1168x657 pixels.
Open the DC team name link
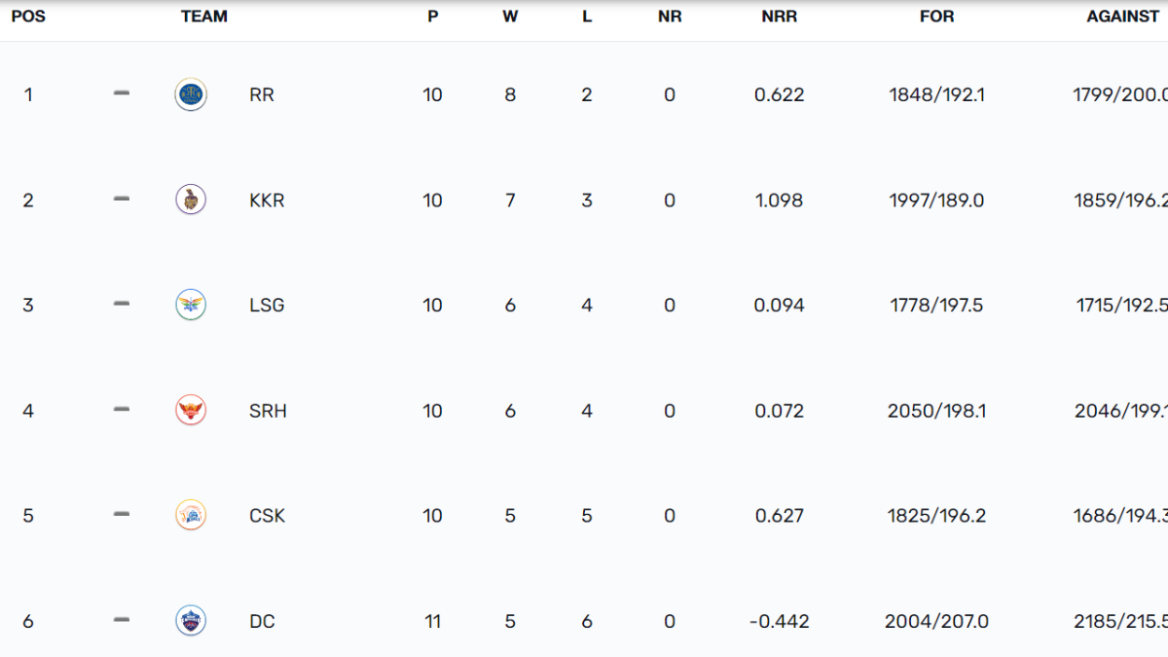coord(262,620)
